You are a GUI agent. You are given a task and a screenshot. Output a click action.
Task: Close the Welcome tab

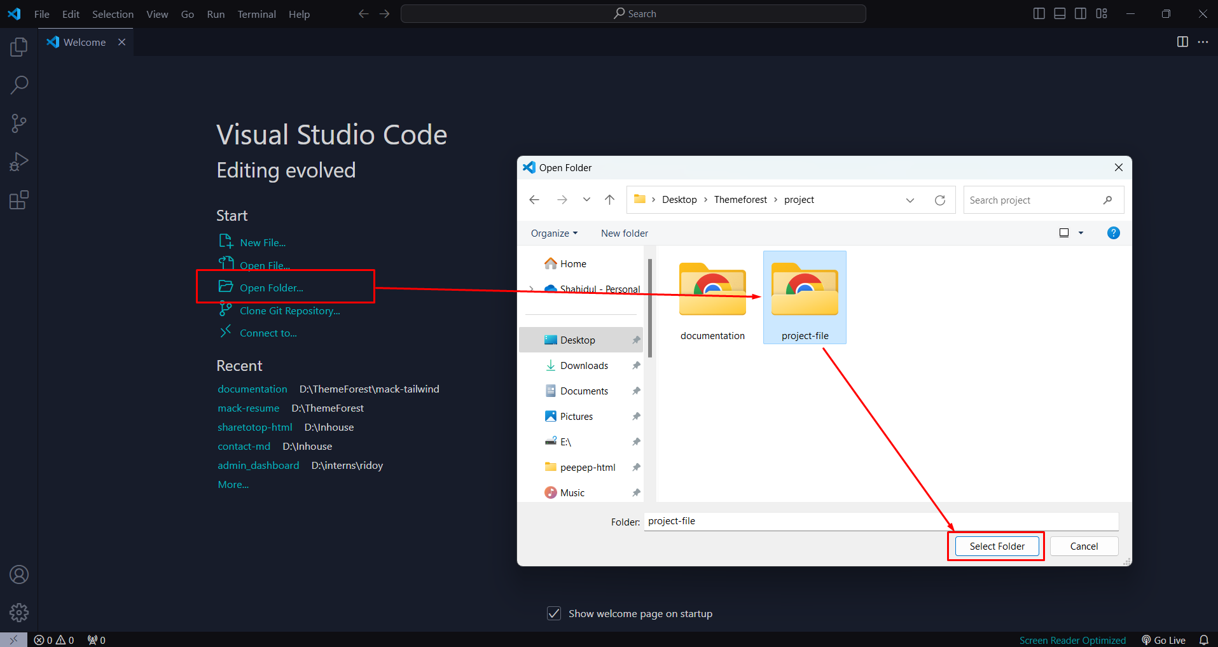[121, 42]
